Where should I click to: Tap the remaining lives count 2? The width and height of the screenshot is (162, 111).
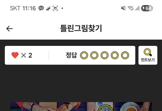(30, 55)
